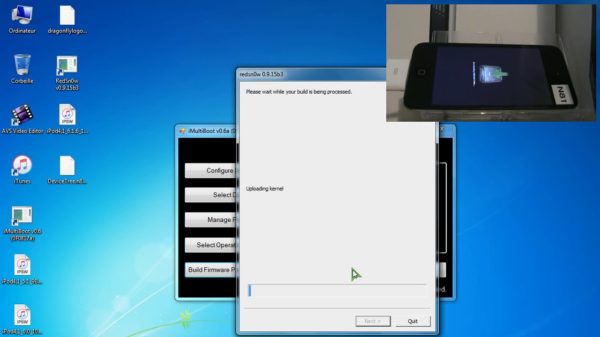Select the dragonflylogo file icon

point(67,20)
